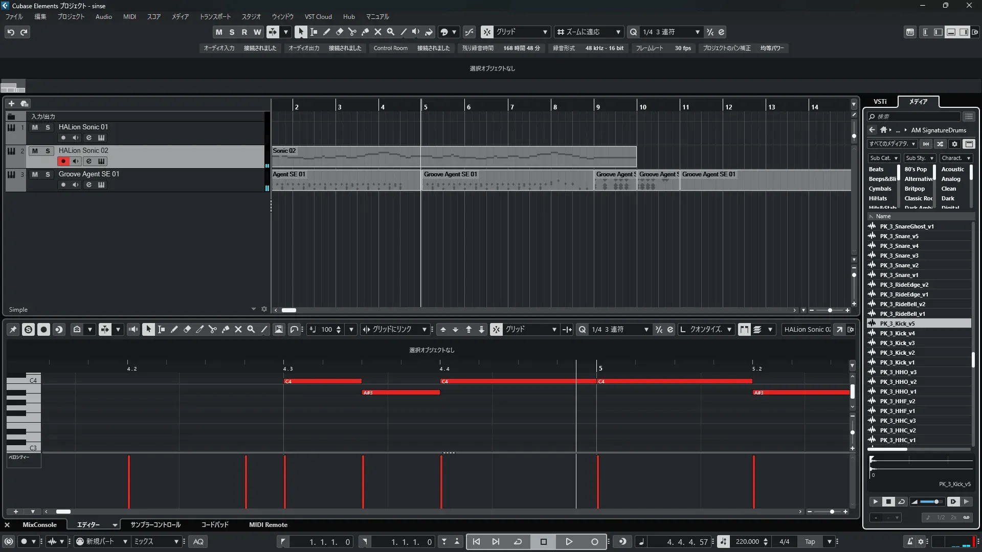Click the Tap tempo button
Viewport: 982px width, 552px height.
click(810, 542)
